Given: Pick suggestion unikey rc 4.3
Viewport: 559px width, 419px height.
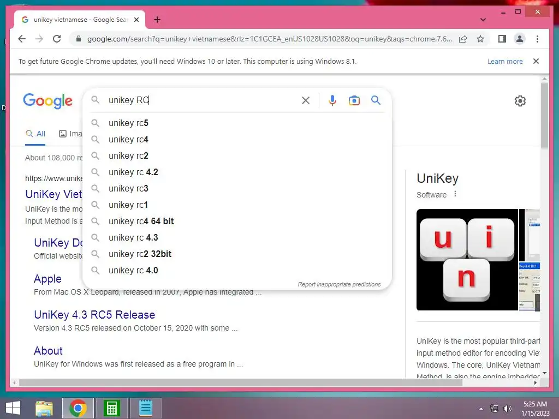Looking at the screenshot, I should click(237, 238).
